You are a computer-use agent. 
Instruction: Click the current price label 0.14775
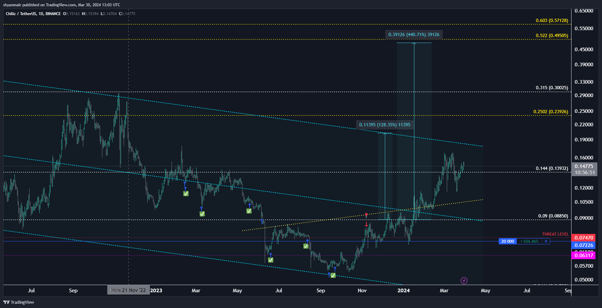(584, 166)
